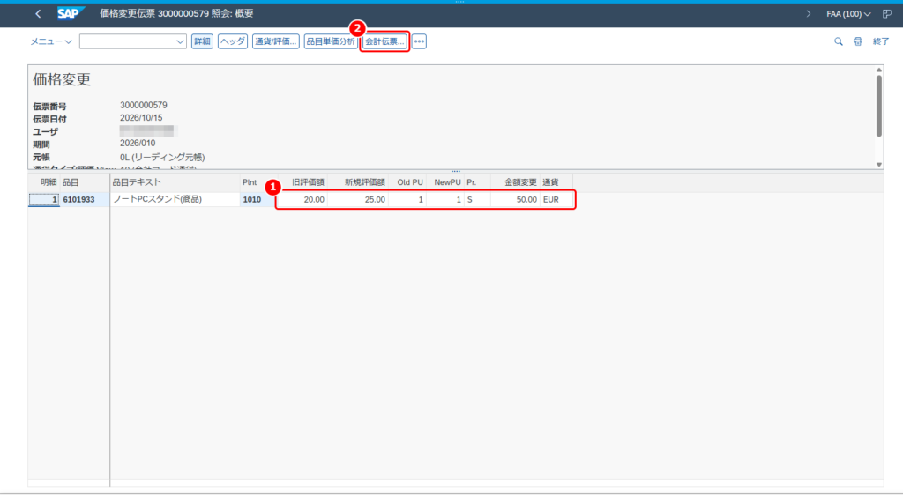Select item row number 1 cell
Viewport: 903px width, 496px height.
pos(44,199)
